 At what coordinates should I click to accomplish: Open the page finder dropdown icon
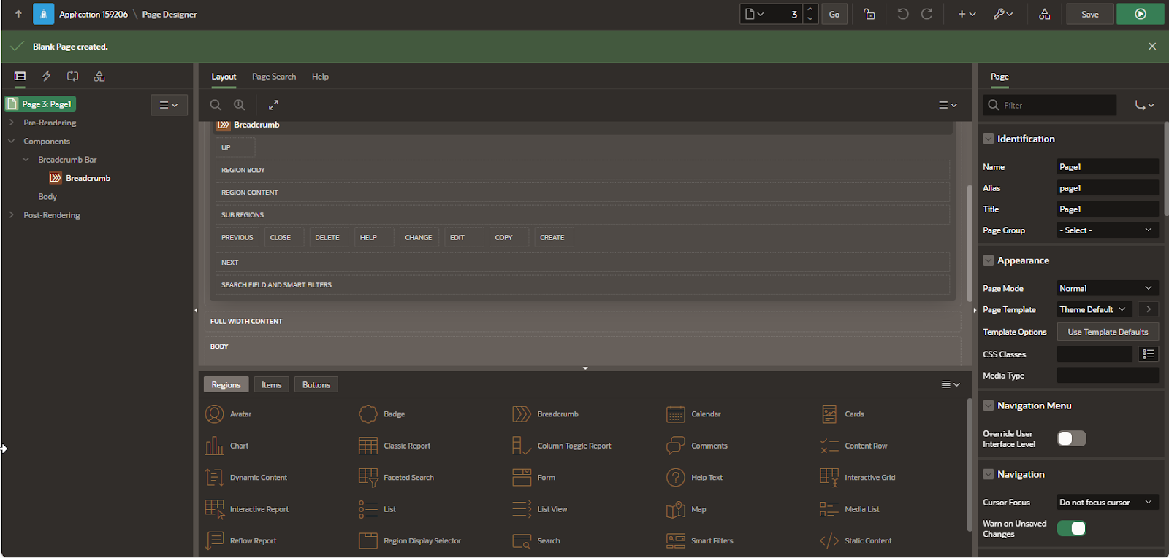tap(755, 14)
